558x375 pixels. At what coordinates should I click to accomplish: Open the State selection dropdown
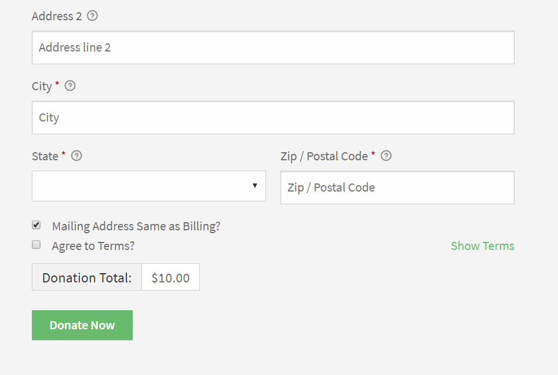[x=148, y=186]
